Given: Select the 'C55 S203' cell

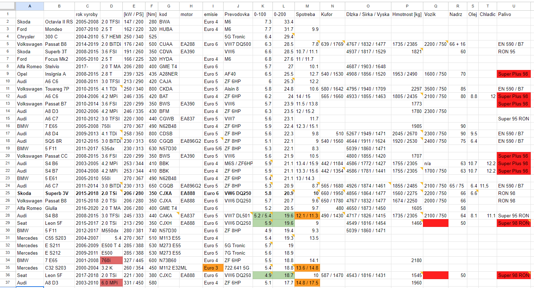Looking at the screenshot, I should (x=59, y=238).
